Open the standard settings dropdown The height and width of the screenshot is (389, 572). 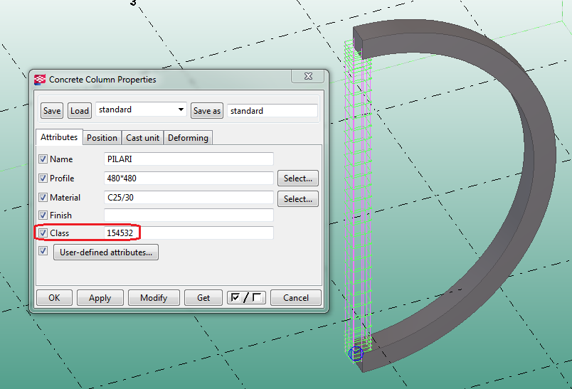click(141, 110)
